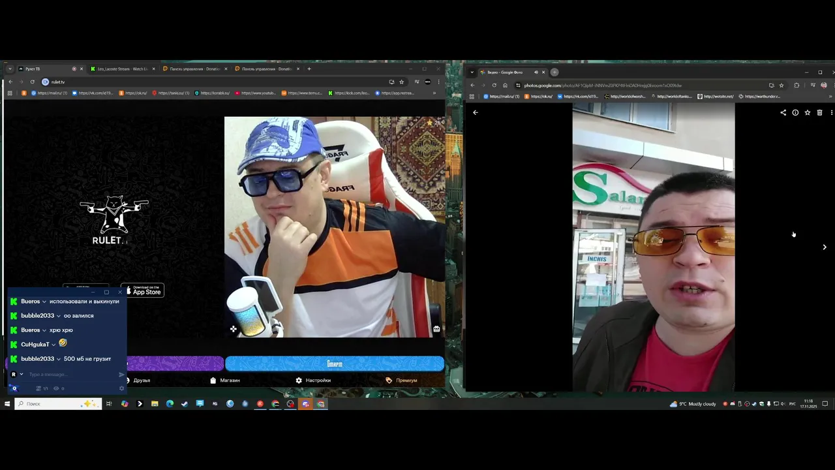Delete the photo with trash icon

pyautogui.click(x=820, y=112)
